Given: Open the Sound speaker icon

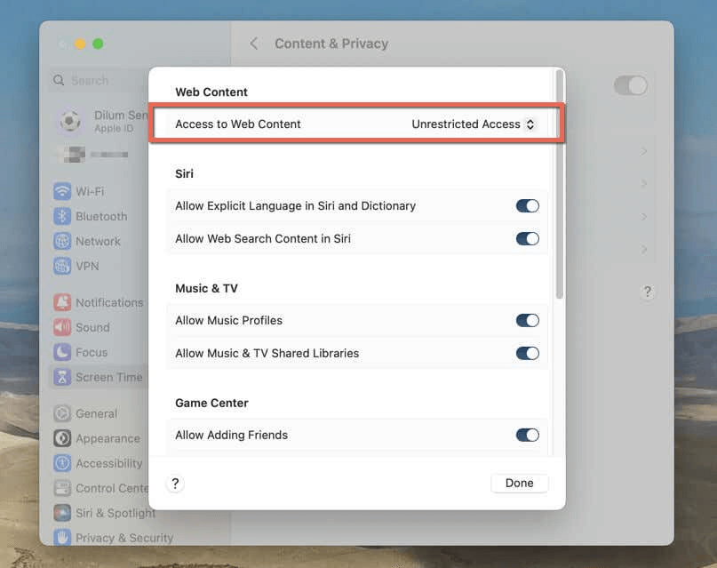Looking at the screenshot, I should click(62, 327).
